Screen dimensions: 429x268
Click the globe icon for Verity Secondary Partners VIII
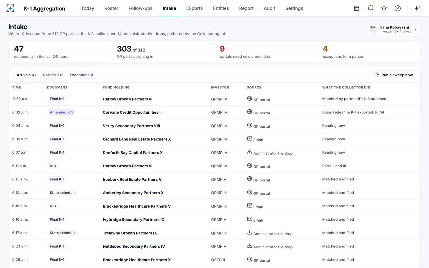point(250,125)
